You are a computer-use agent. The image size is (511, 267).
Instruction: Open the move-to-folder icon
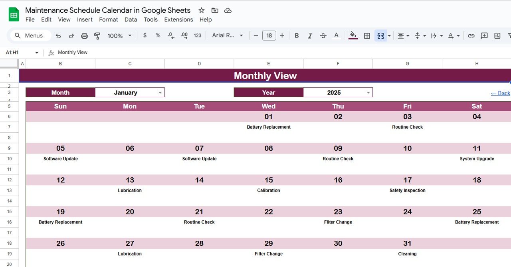coord(215,10)
